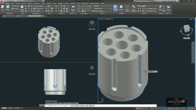This screenshot has height=110, width=196.
Task: Open the Top view coordinates dropdown
Action: [87, 11]
